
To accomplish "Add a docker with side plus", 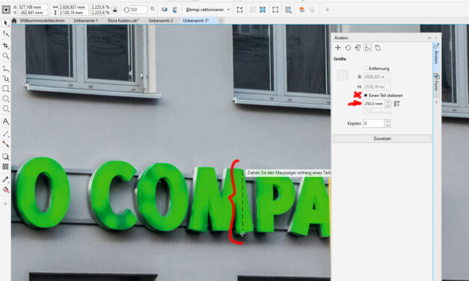I will (x=436, y=102).
